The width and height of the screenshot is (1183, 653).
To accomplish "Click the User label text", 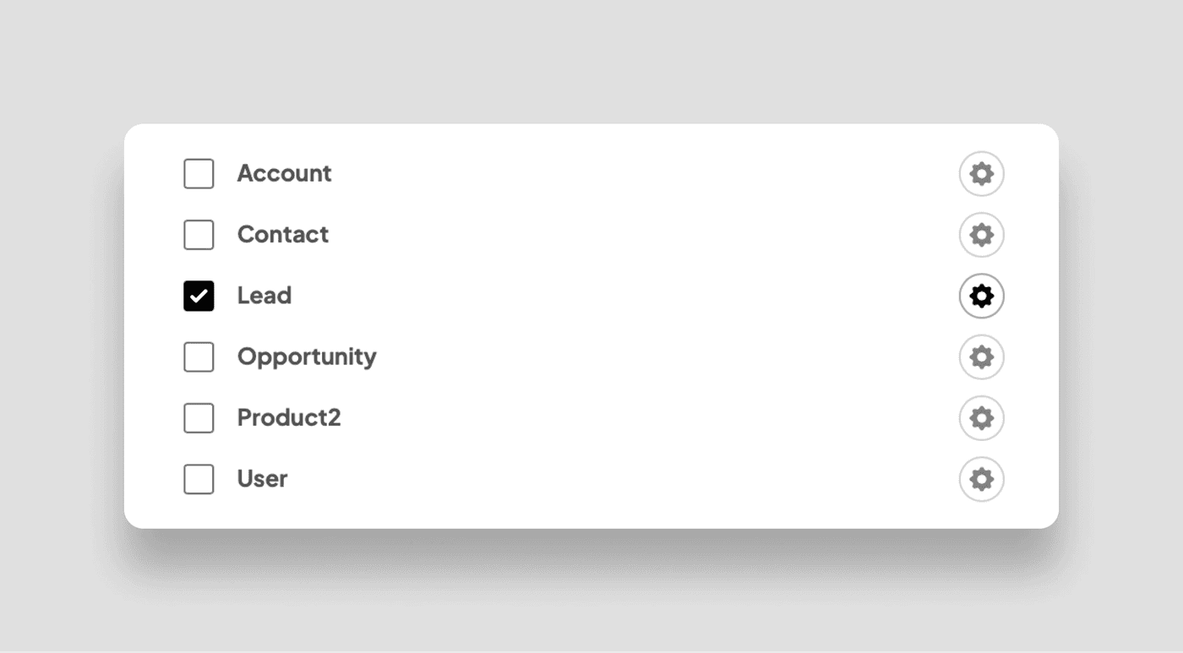I will pyautogui.click(x=262, y=479).
